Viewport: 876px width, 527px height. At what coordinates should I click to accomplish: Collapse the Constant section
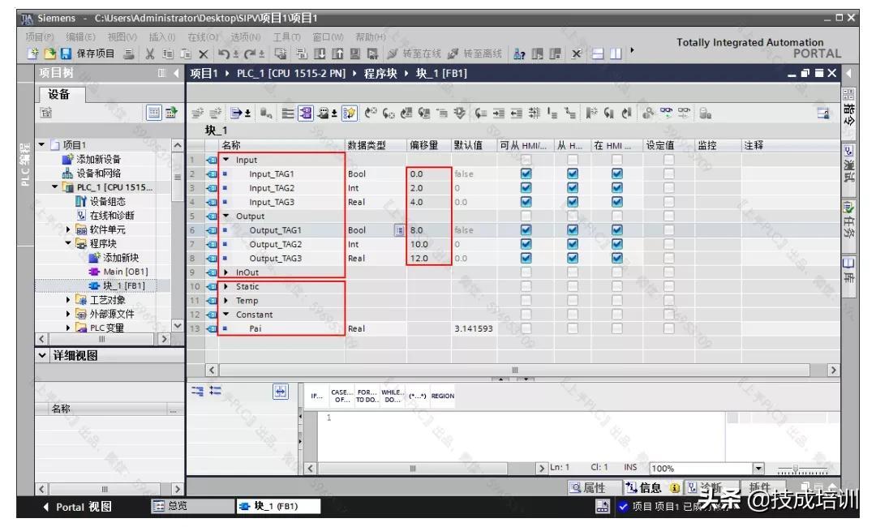[x=226, y=315]
